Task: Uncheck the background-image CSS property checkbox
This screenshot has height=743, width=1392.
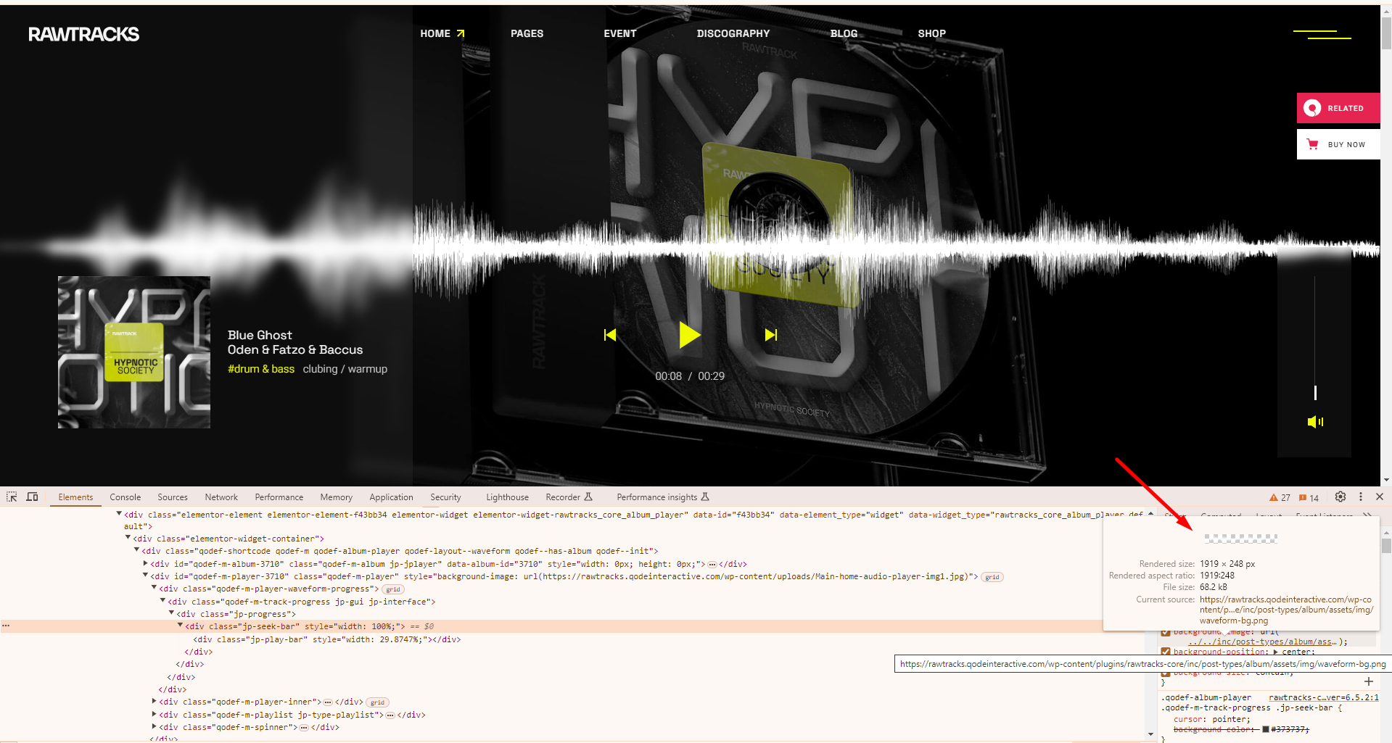Action: point(1166,632)
